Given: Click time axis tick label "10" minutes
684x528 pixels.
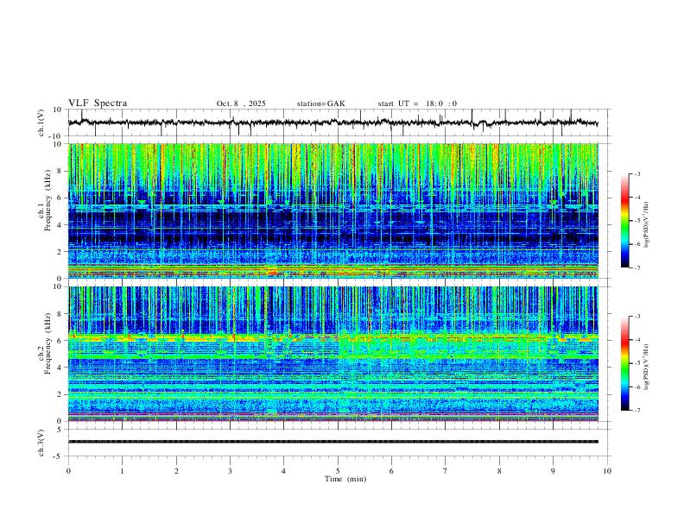Looking at the screenshot, I should [x=607, y=471].
